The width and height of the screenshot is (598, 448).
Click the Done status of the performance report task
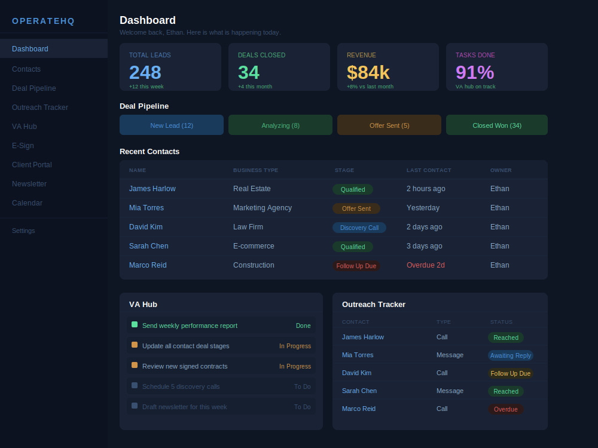[303, 326]
